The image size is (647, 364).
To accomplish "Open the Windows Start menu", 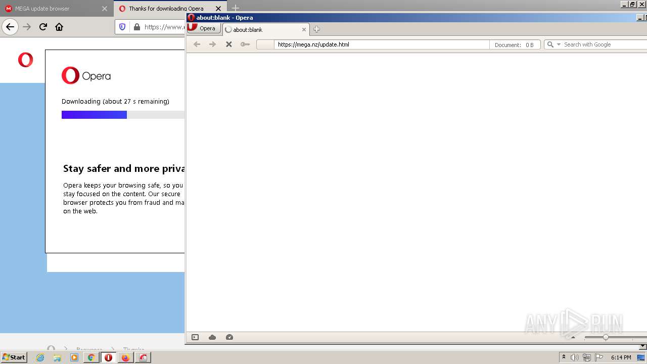I will (x=14, y=357).
